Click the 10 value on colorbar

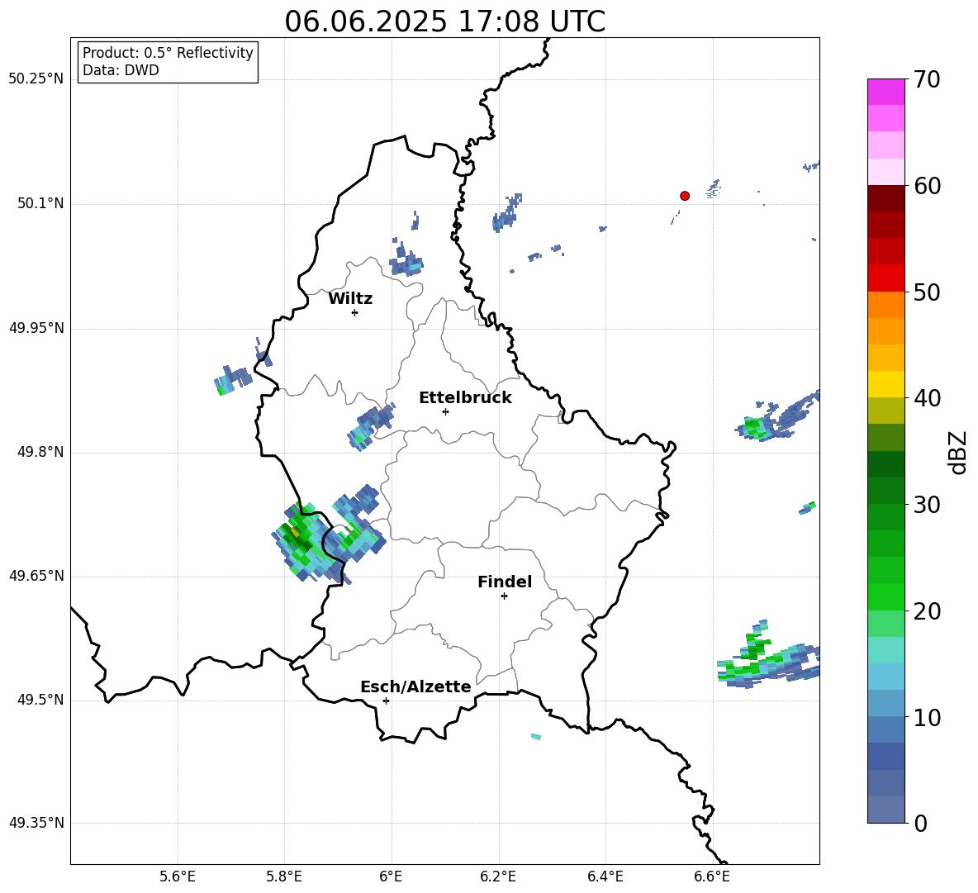pos(927,717)
